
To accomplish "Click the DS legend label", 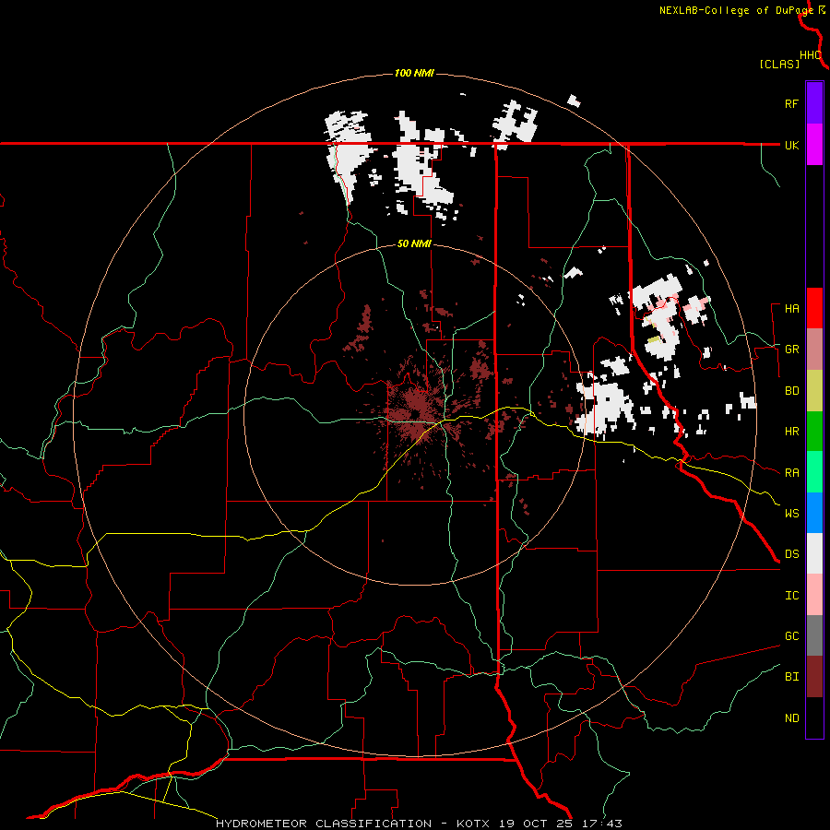I will click(791, 554).
